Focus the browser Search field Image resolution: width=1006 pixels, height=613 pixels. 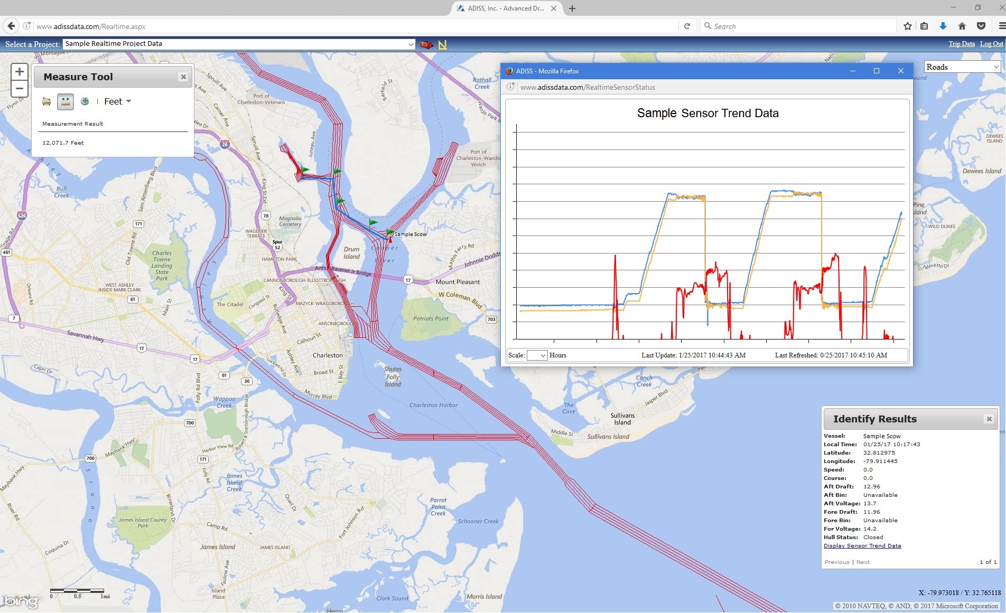(x=798, y=26)
